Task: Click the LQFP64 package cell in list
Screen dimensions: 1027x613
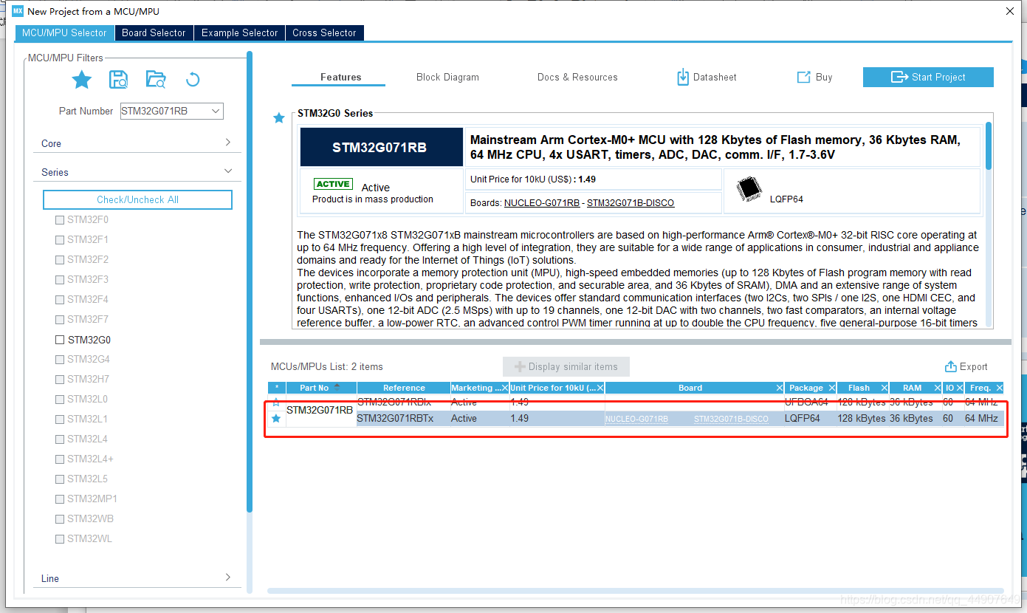Action: coord(810,419)
